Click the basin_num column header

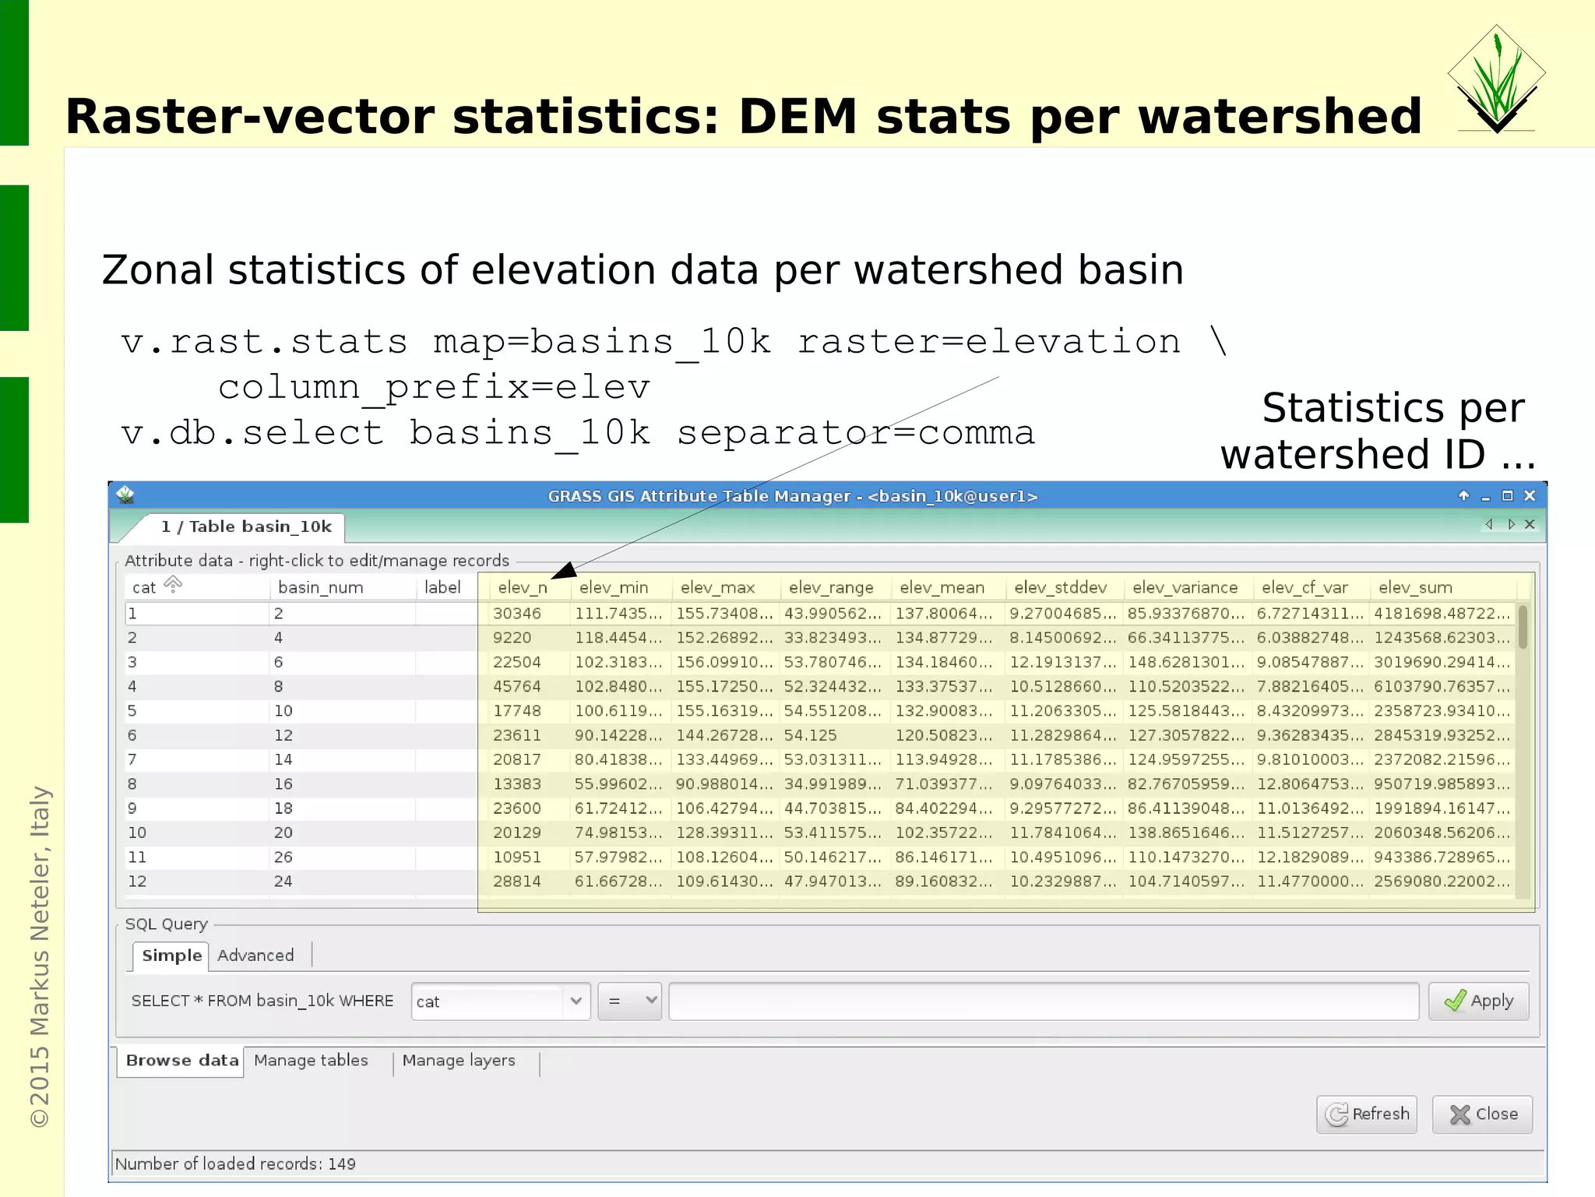tap(343, 587)
